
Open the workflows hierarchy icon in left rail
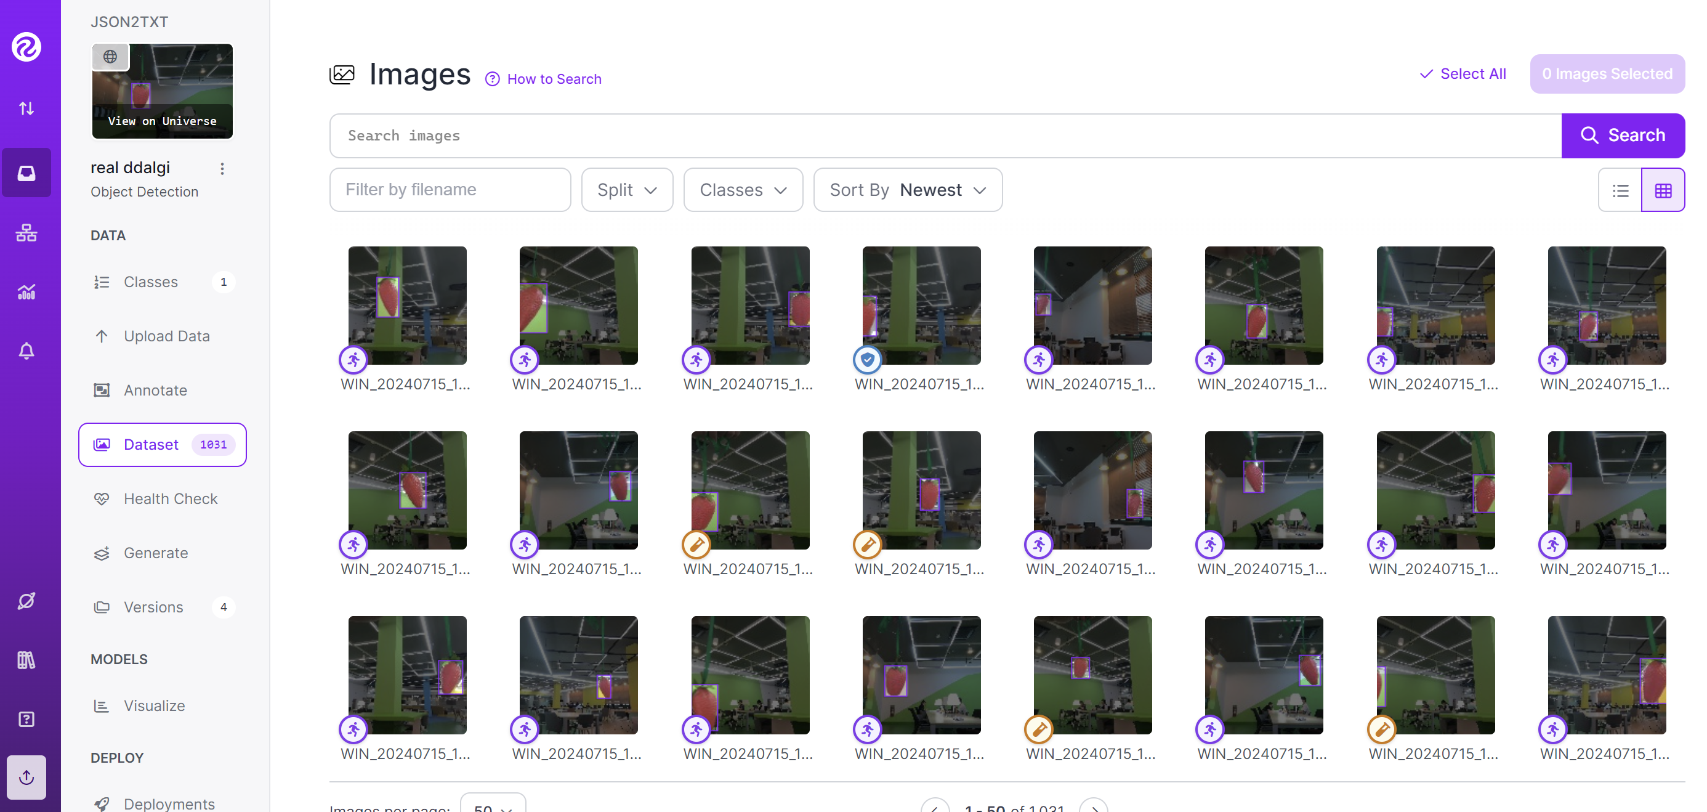(x=26, y=233)
